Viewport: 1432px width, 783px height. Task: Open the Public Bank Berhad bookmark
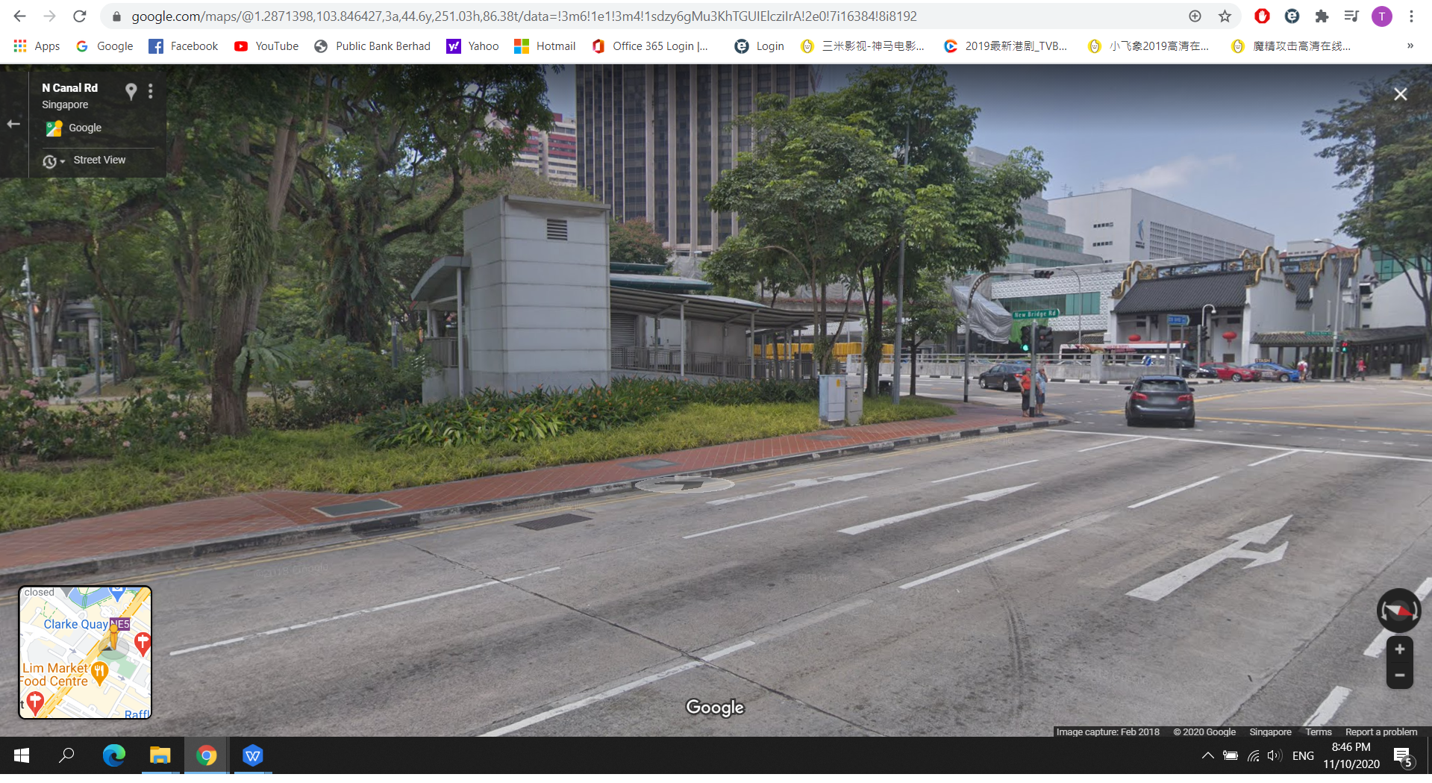click(x=372, y=46)
